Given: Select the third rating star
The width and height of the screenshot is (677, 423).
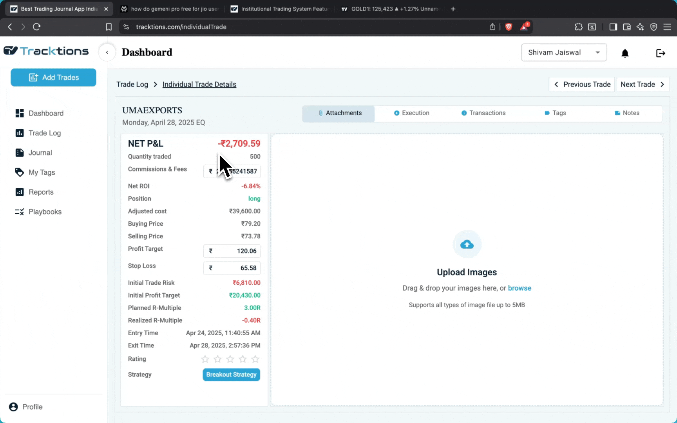Looking at the screenshot, I should coord(230,359).
